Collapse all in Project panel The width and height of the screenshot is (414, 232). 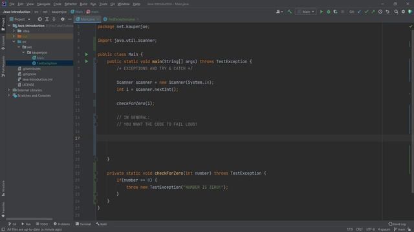click(54, 19)
